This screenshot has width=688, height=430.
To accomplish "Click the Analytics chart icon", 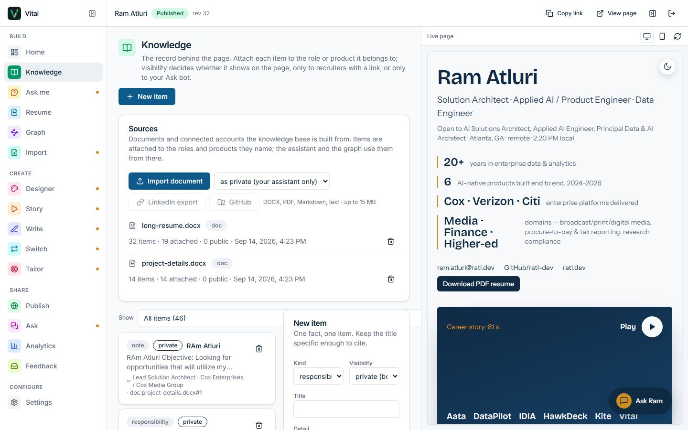I will [14, 346].
